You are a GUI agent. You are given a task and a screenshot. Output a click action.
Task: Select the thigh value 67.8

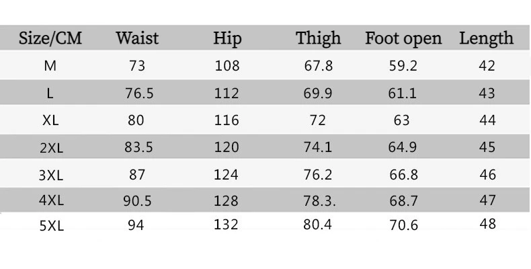click(x=319, y=66)
